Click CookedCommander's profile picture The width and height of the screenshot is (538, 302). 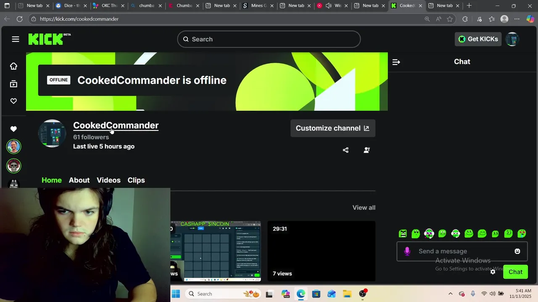point(52,133)
